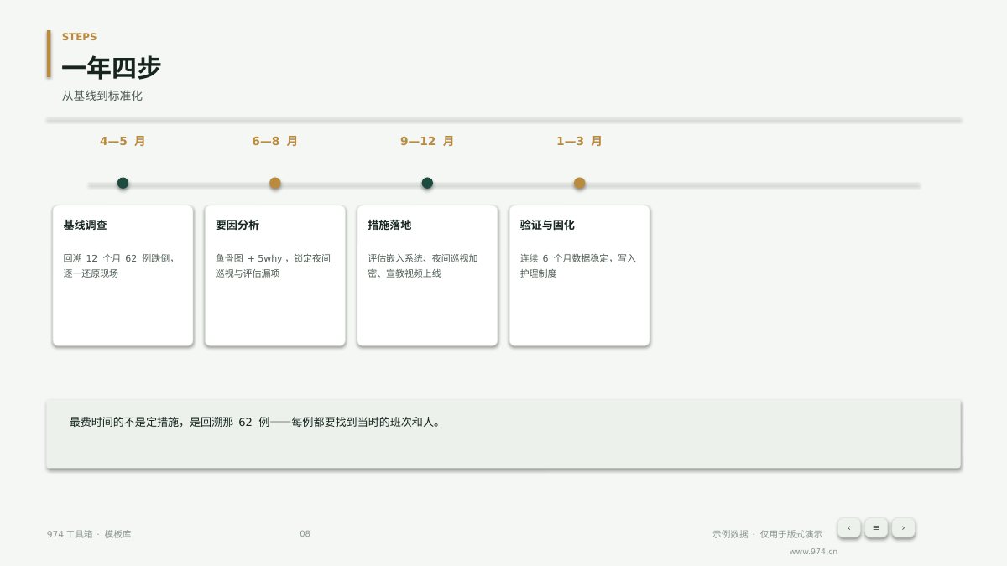Select the 6—8 月 timeline dot
The height and width of the screenshot is (566, 1007).
275,183
